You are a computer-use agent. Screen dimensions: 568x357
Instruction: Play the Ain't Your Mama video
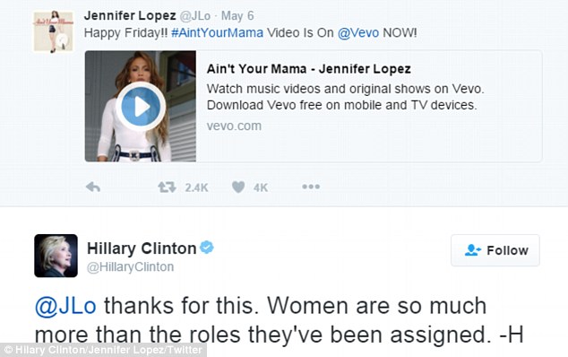(x=141, y=107)
